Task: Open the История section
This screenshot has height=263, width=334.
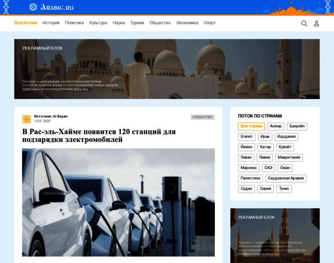Action: point(51,23)
